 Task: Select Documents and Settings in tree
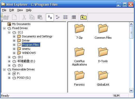(x=37, y=36)
